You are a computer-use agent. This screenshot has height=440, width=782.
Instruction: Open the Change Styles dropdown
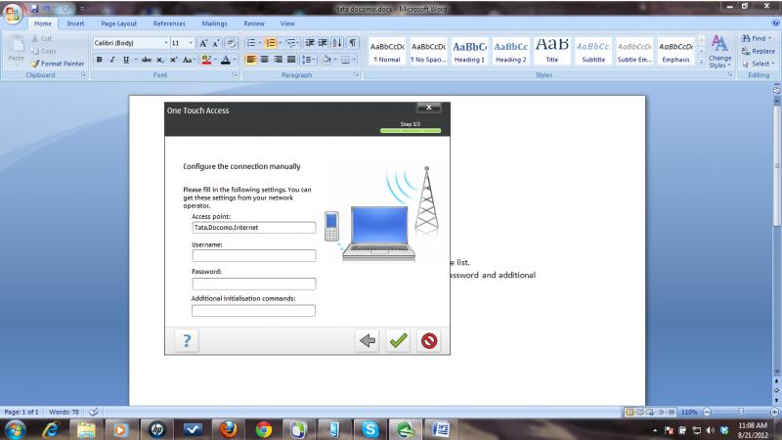[719, 52]
